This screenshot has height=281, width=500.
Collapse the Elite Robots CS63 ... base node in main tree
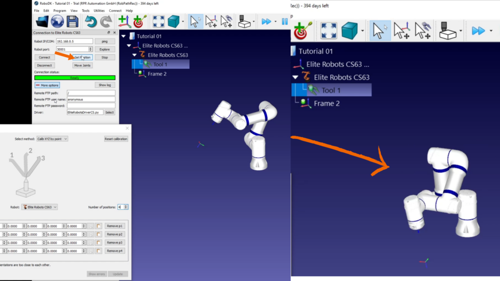click(129, 45)
